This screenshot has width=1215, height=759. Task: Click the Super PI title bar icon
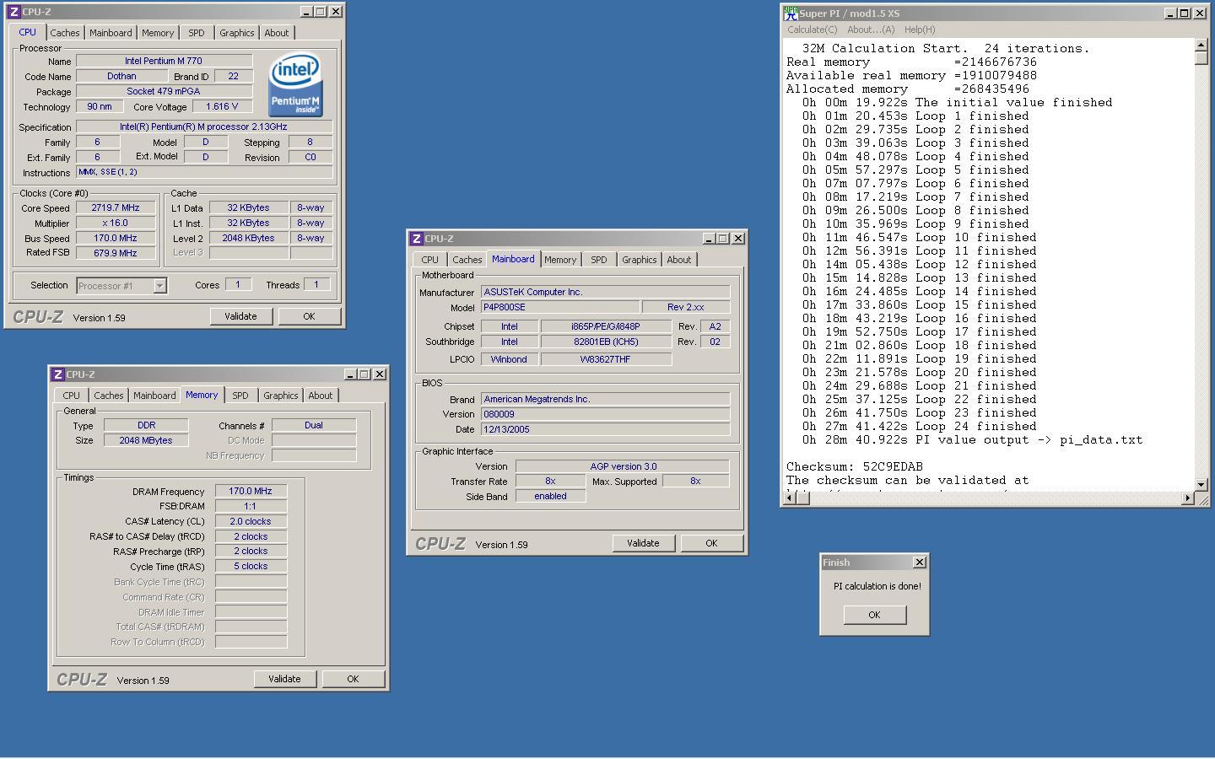(791, 13)
